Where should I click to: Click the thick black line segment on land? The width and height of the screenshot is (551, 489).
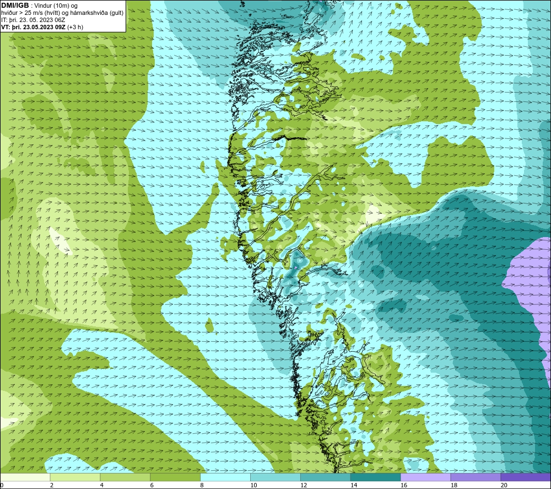click(x=290, y=138)
